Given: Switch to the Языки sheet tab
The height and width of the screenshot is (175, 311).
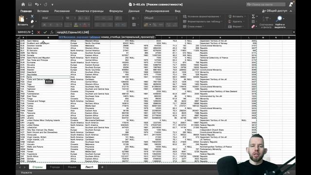Looking at the screenshot, I should (72, 167).
